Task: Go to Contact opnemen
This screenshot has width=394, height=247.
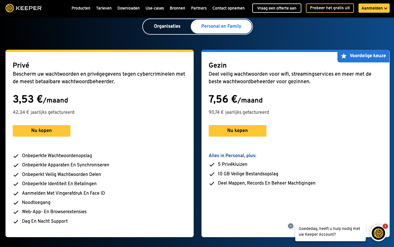Action: [229, 8]
